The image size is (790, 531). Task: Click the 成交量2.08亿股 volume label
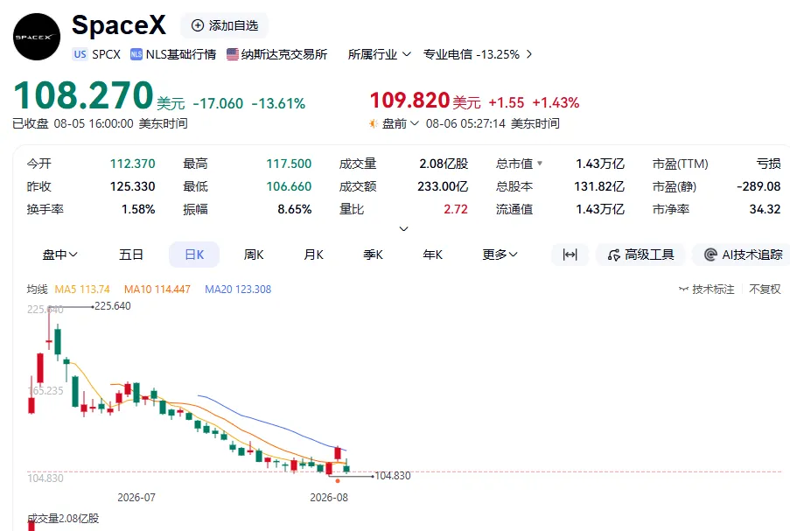[x=63, y=519]
